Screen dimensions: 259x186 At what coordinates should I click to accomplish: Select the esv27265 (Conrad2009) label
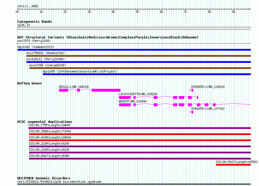pyautogui.click(x=47, y=65)
